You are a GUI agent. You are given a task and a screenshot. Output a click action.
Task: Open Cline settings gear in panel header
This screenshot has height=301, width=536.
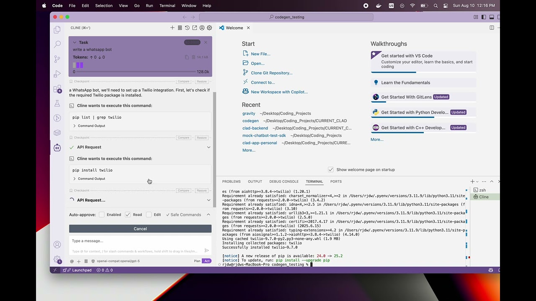point(209,28)
